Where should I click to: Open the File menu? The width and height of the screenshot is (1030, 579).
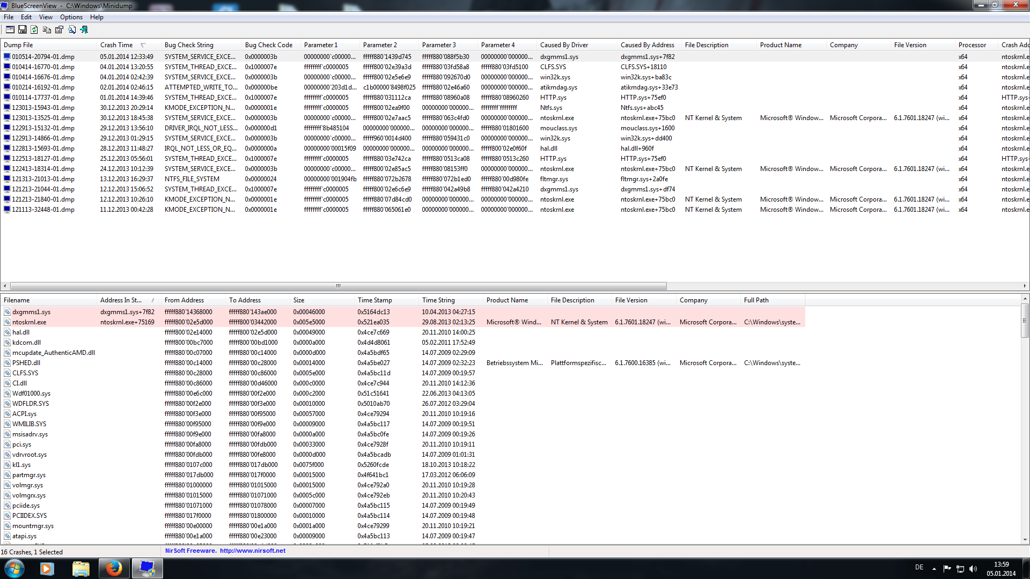pyautogui.click(x=9, y=17)
